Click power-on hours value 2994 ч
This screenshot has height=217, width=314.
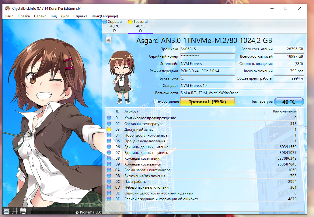[289, 78]
